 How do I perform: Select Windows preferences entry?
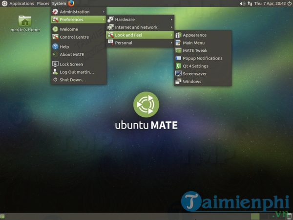click(x=203, y=81)
